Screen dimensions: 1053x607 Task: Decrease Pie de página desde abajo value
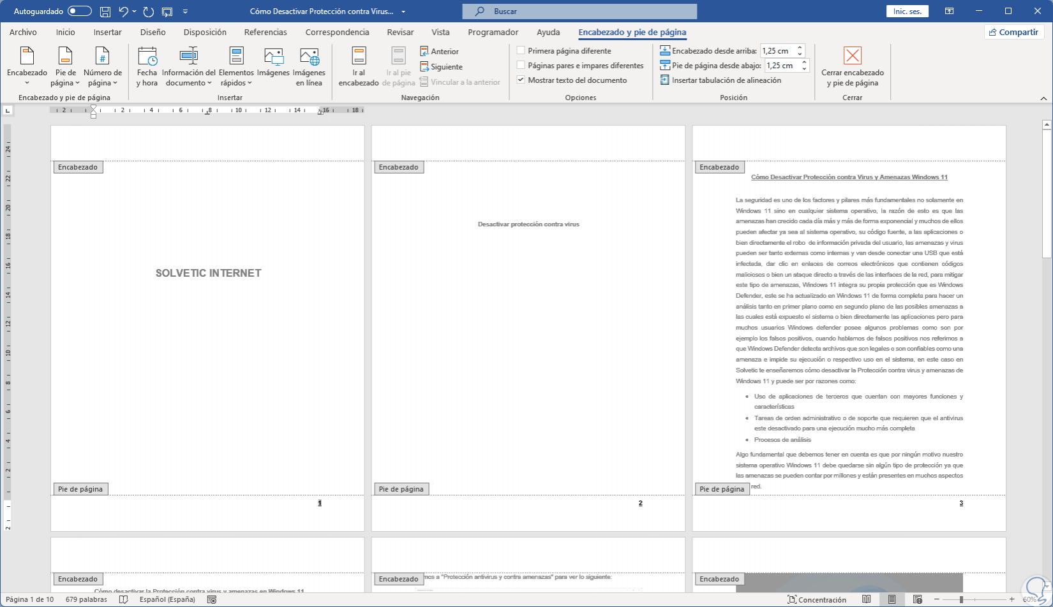(805, 69)
